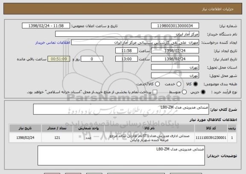Click the buyer organization name field
The height and width of the screenshot is (174, 246).
click(x=127, y=34)
